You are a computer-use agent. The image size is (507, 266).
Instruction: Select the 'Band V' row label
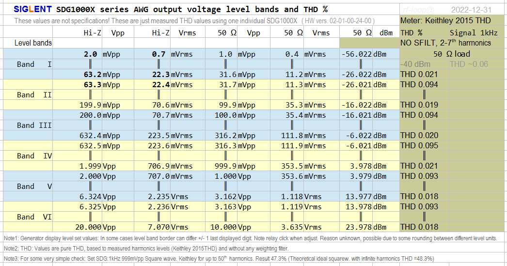coord(34,187)
